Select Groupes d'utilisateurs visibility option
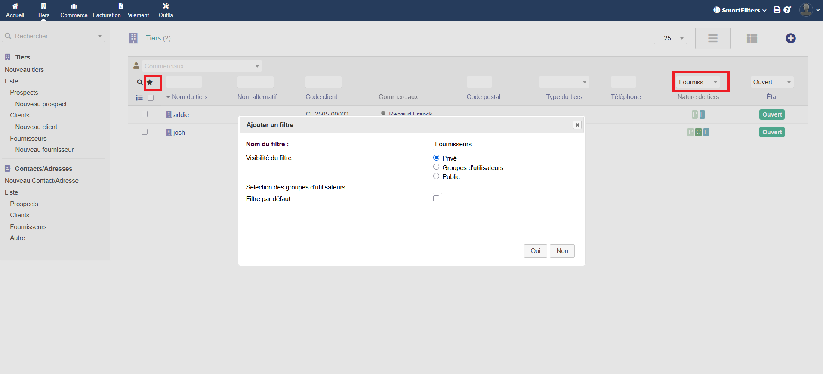This screenshot has width=823, height=374. [x=436, y=167]
